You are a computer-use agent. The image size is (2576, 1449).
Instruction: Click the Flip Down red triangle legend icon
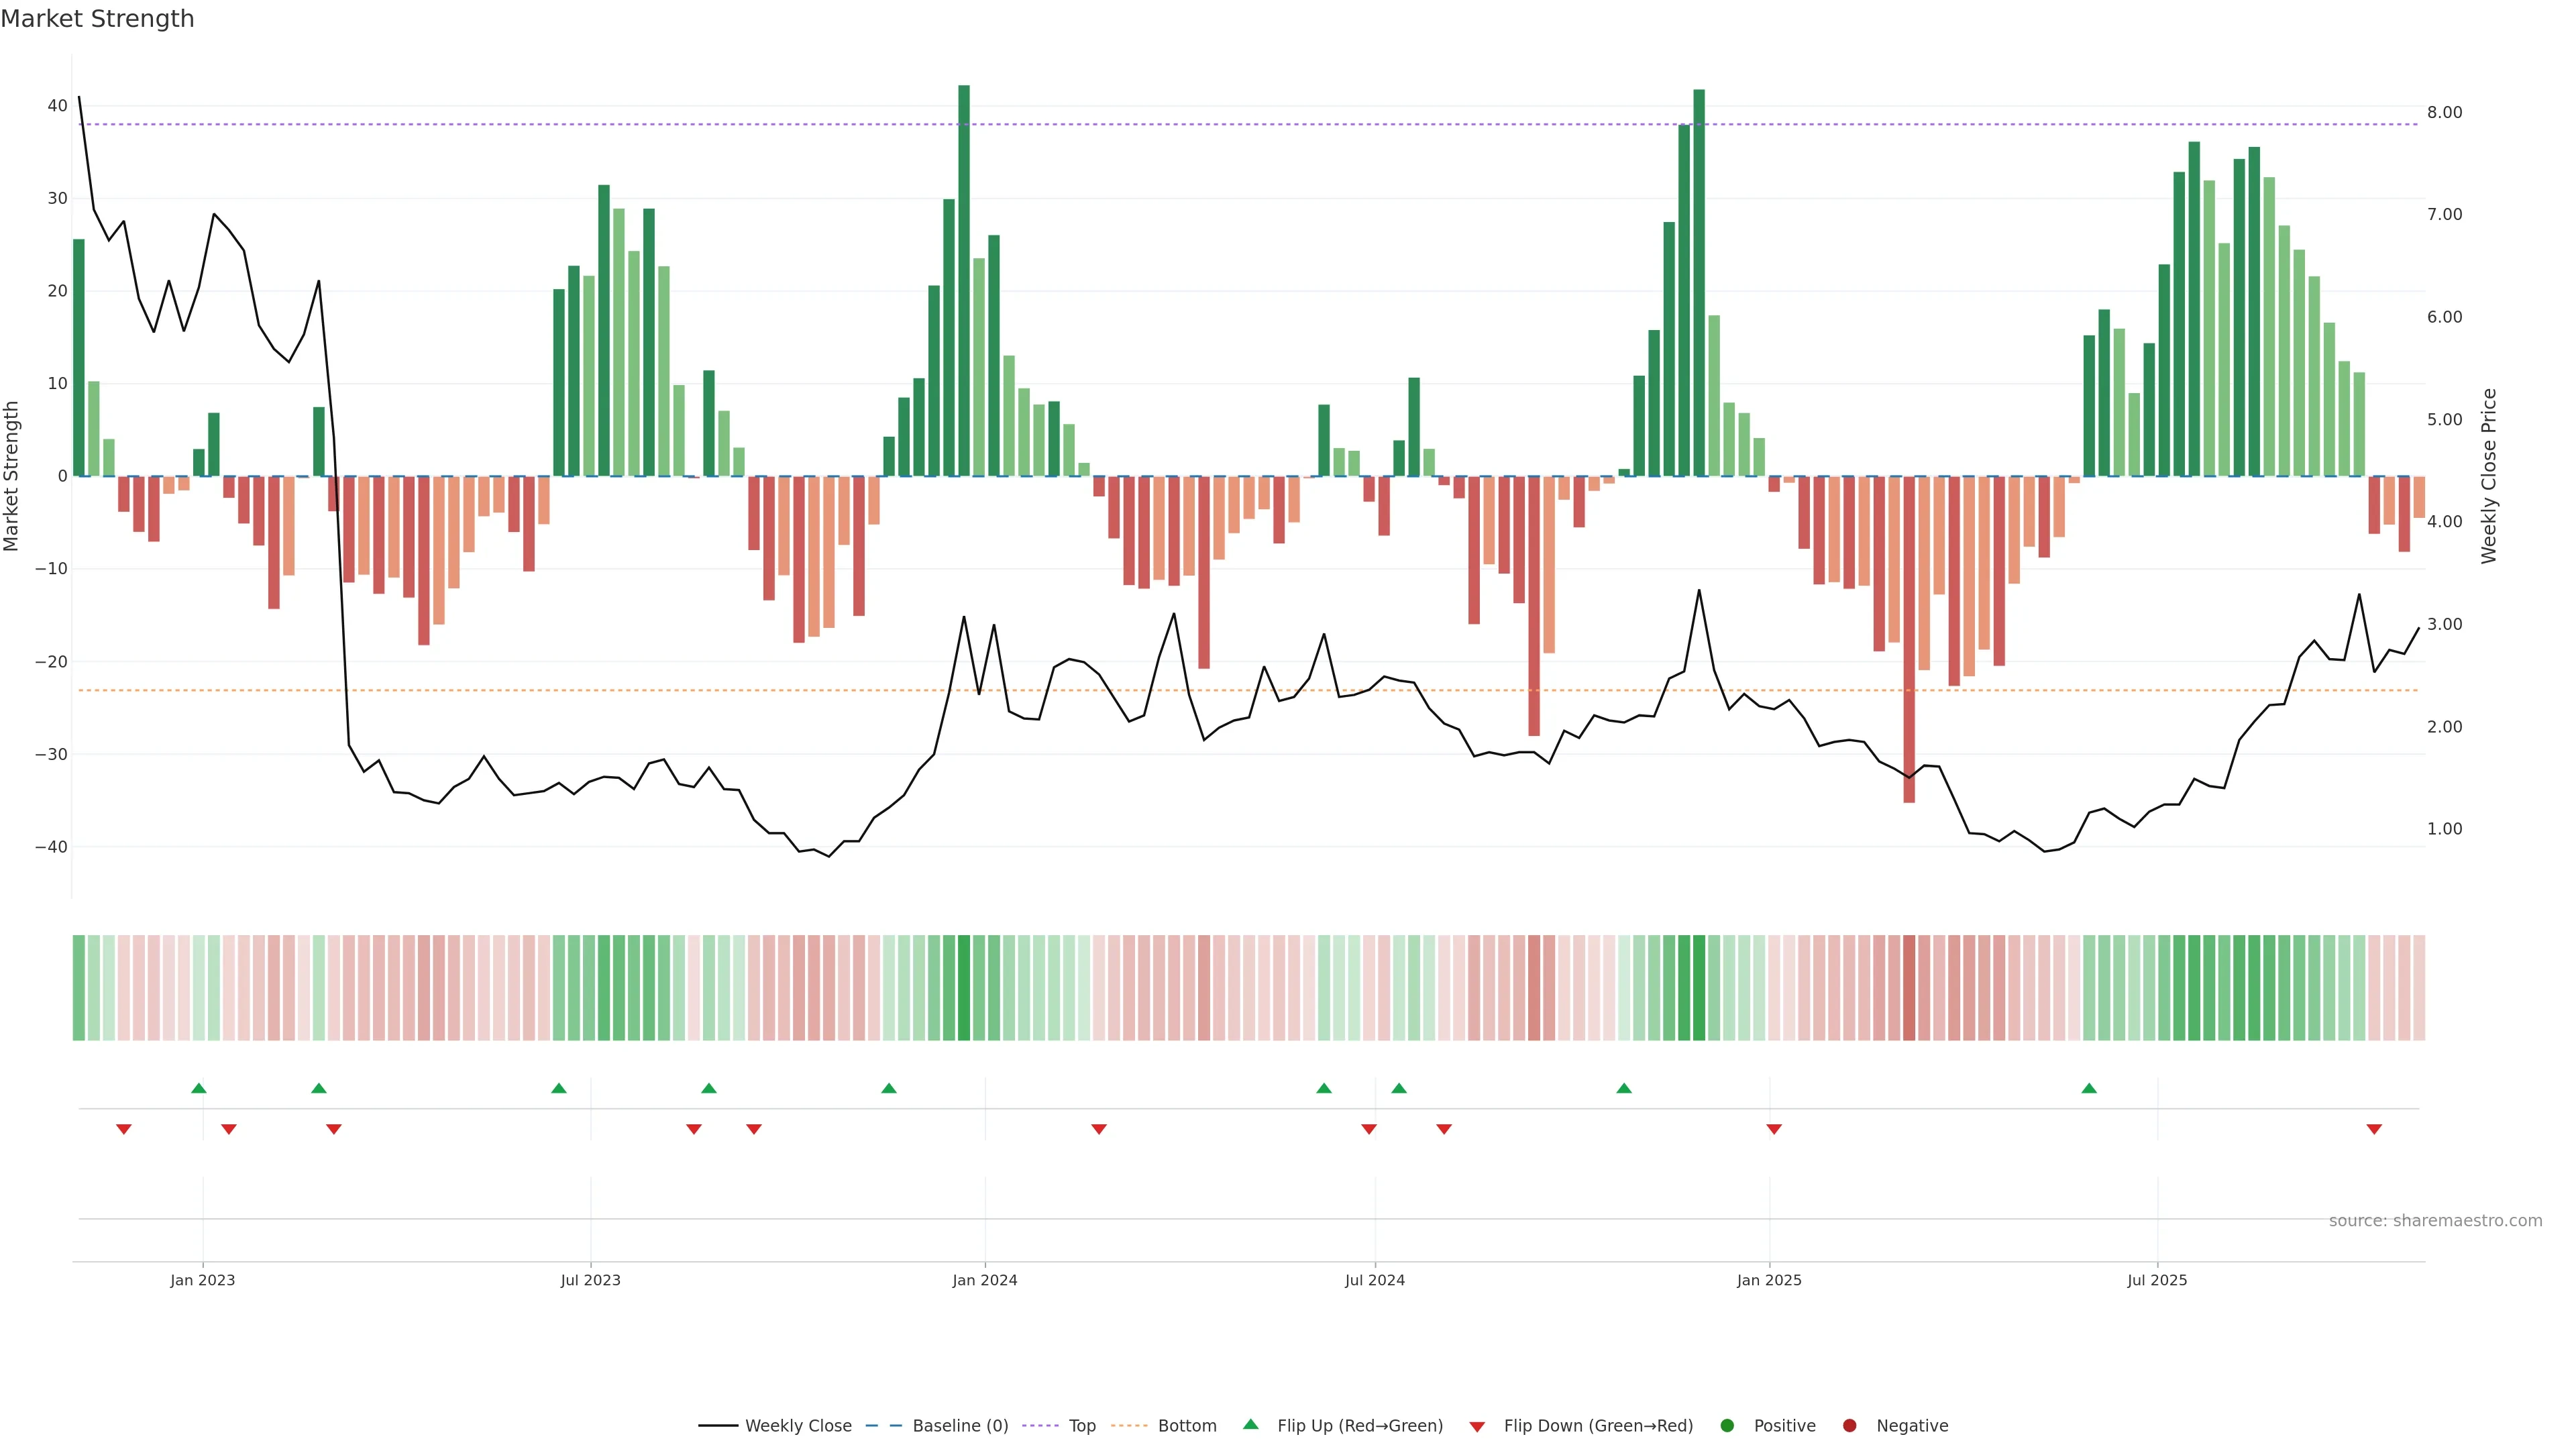click(1477, 1427)
